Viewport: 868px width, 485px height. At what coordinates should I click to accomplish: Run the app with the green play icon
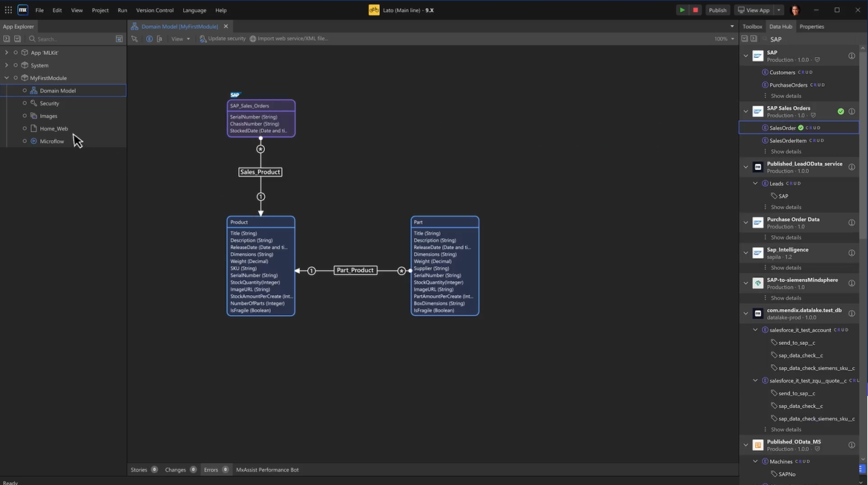click(682, 10)
